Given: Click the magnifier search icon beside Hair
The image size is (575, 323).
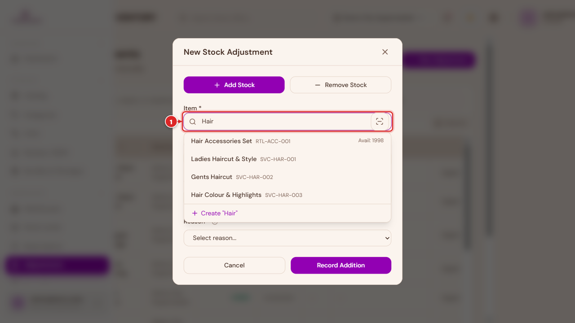Looking at the screenshot, I should (193, 122).
